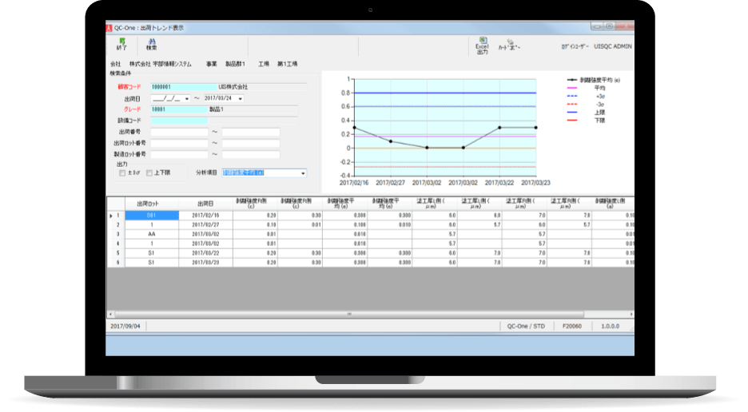Click the 出荷日 column header
This screenshot has height=412, width=748.
[x=205, y=204]
